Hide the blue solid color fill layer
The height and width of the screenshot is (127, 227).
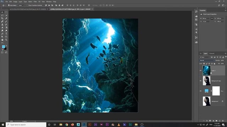[x=201, y=91]
